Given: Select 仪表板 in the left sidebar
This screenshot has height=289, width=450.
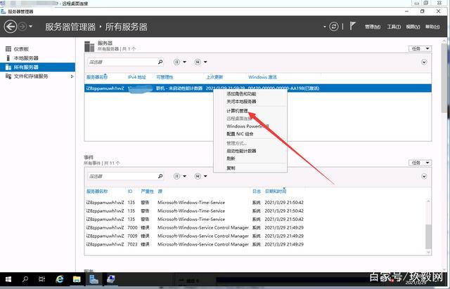Looking at the screenshot, I should click(21, 49).
